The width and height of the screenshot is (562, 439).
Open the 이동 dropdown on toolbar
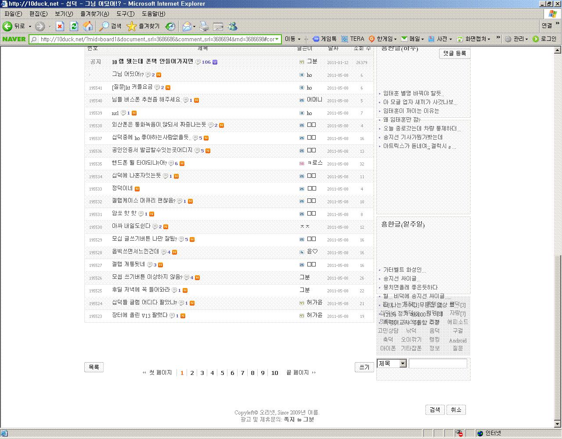point(292,39)
